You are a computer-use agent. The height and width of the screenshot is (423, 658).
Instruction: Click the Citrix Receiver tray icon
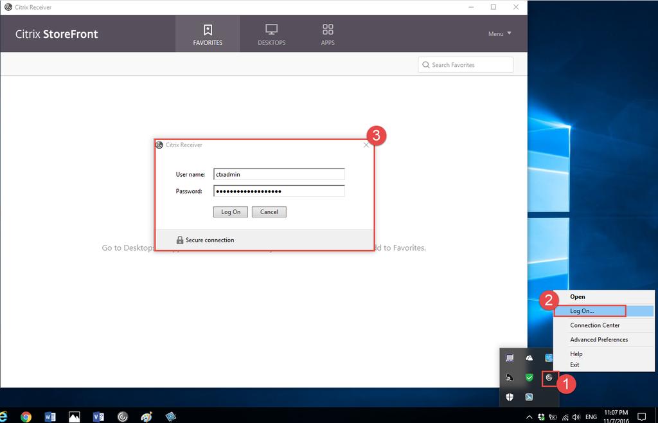coord(549,378)
